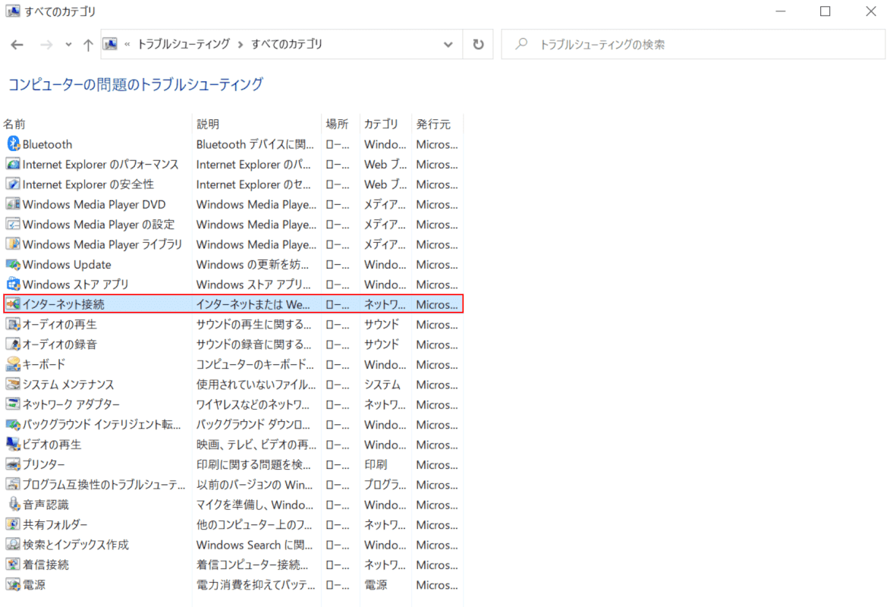Go back with the left arrow button
The width and height of the screenshot is (890, 607).
(x=17, y=44)
